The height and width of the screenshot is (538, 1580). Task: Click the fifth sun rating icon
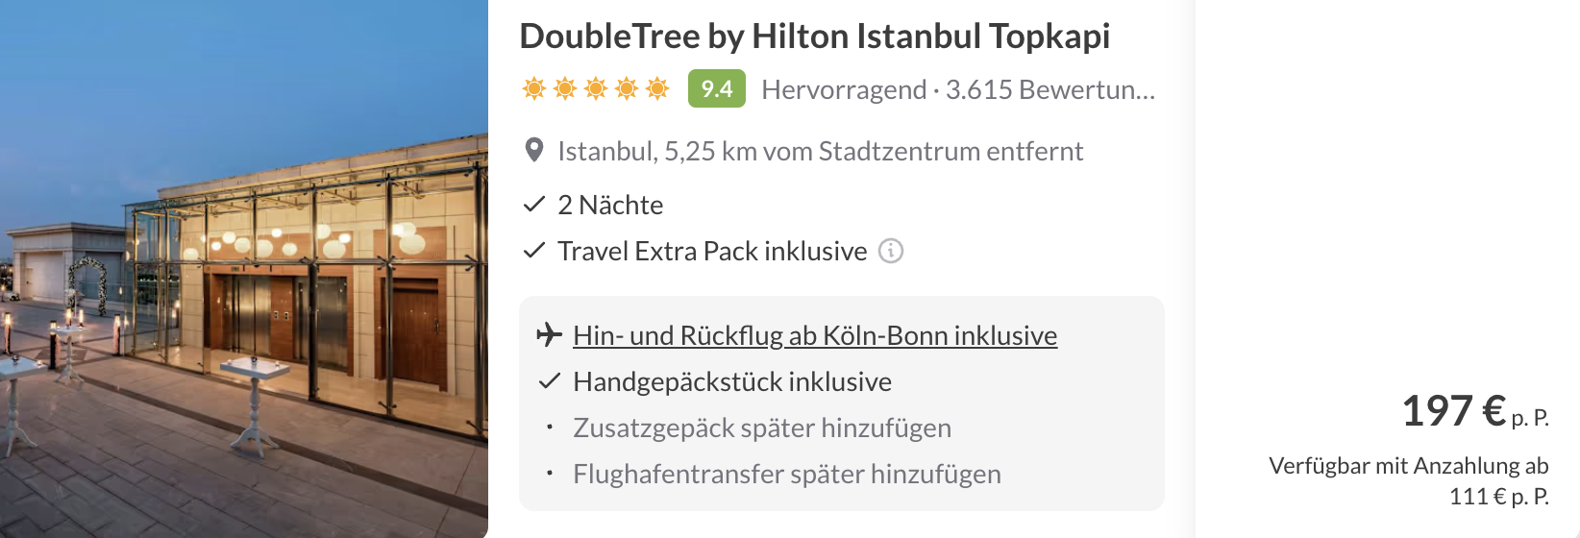(x=657, y=89)
